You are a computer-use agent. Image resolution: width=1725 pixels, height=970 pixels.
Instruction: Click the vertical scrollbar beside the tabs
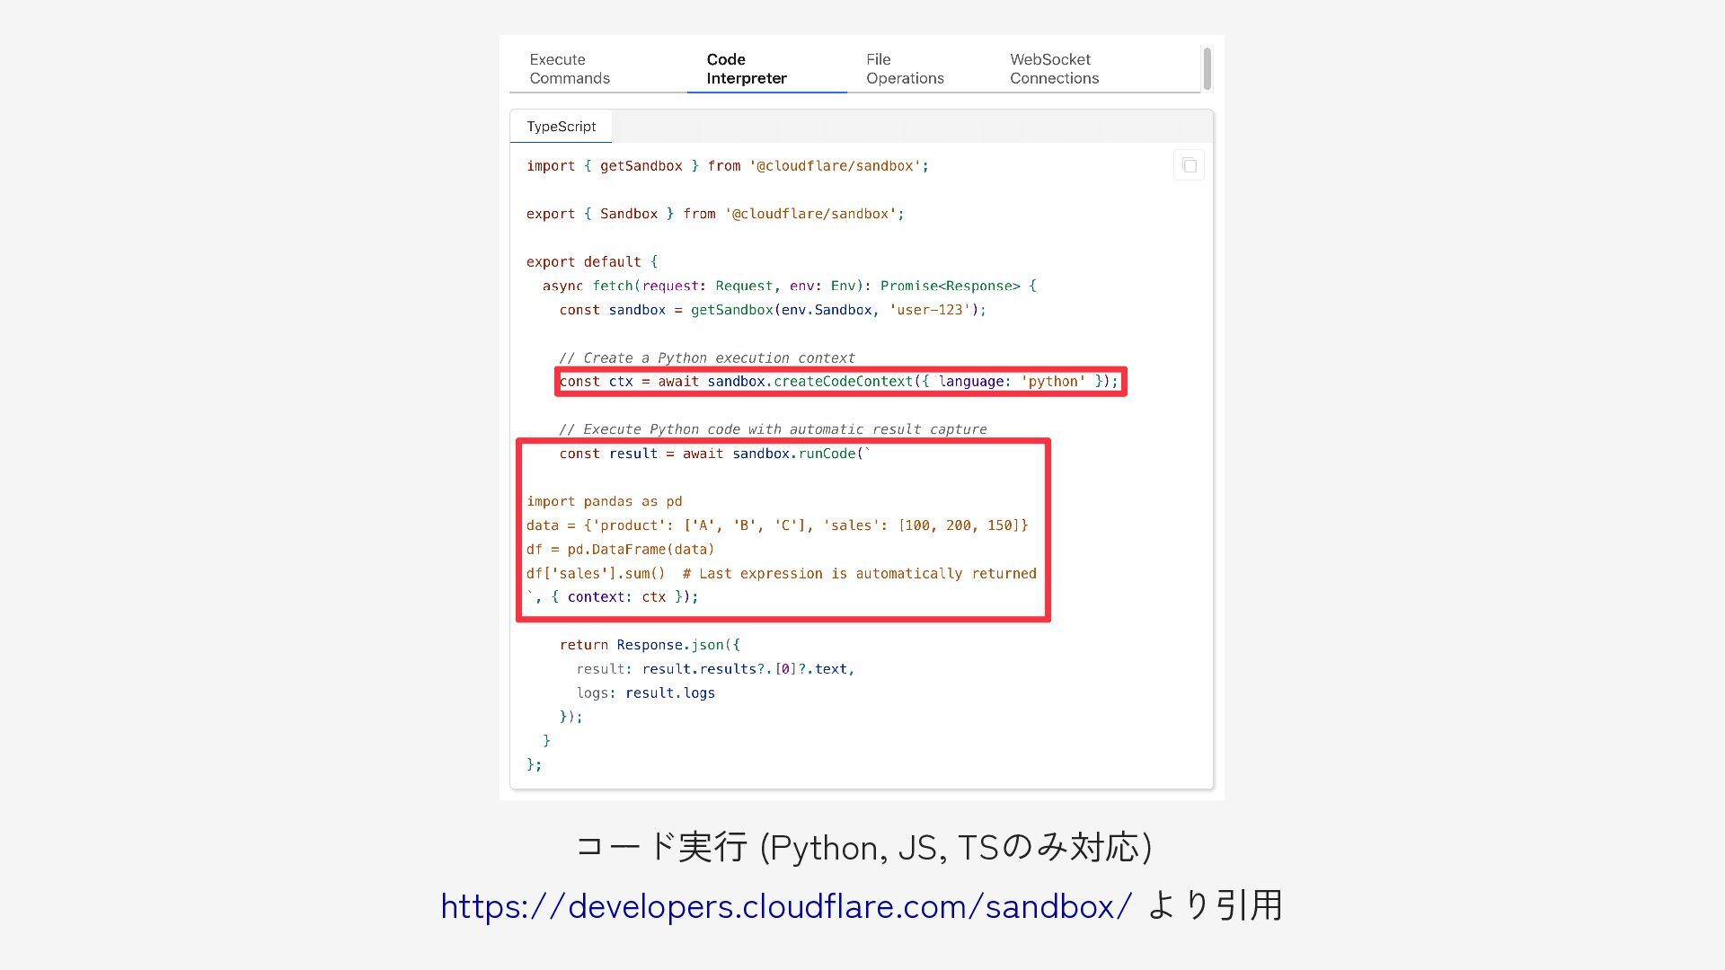[x=1207, y=68]
